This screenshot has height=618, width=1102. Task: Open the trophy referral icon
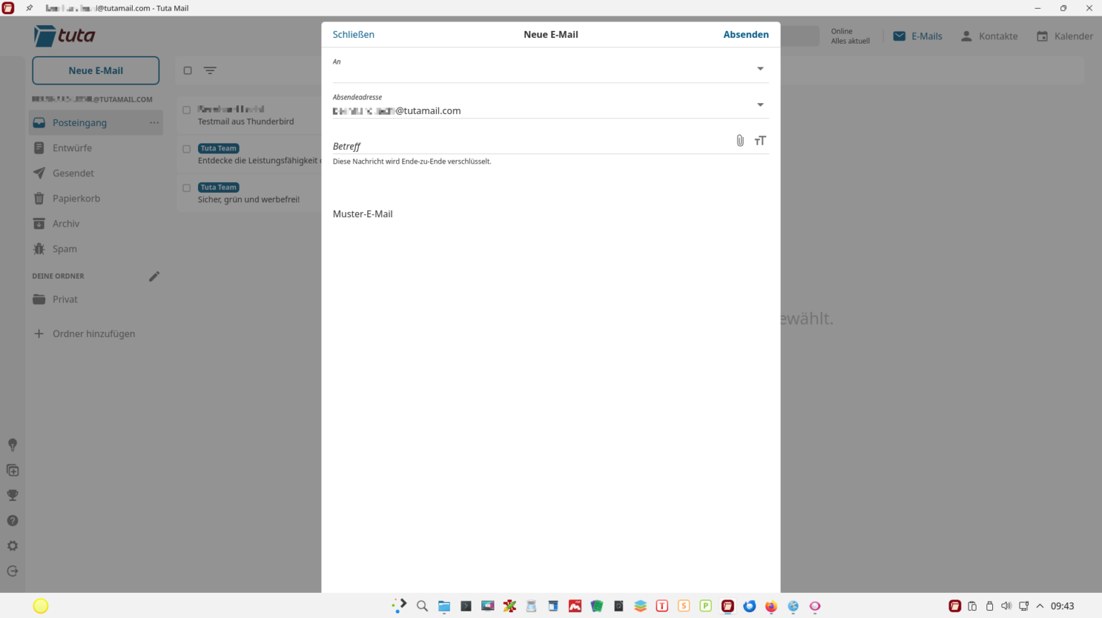click(x=12, y=495)
